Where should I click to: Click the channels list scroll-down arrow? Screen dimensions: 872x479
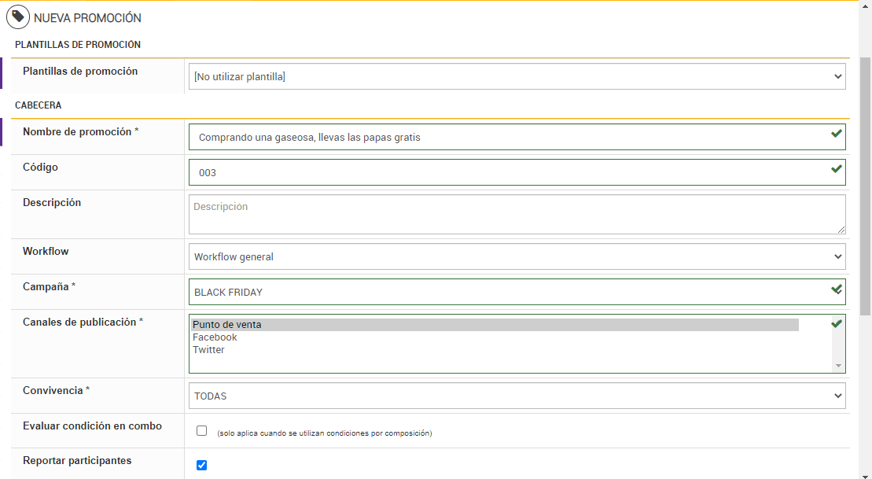coord(839,366)
